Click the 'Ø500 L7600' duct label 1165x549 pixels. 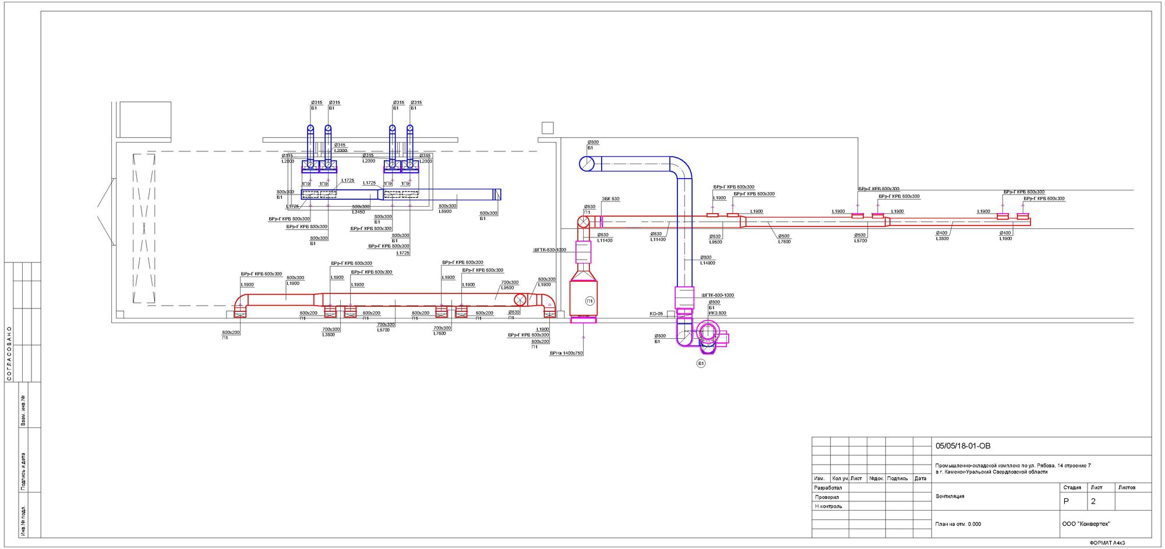(x=784, y=239)
